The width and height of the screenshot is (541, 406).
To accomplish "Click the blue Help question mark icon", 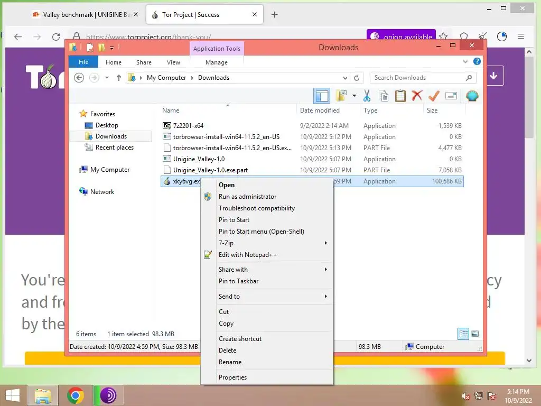I will pos(477,61).
